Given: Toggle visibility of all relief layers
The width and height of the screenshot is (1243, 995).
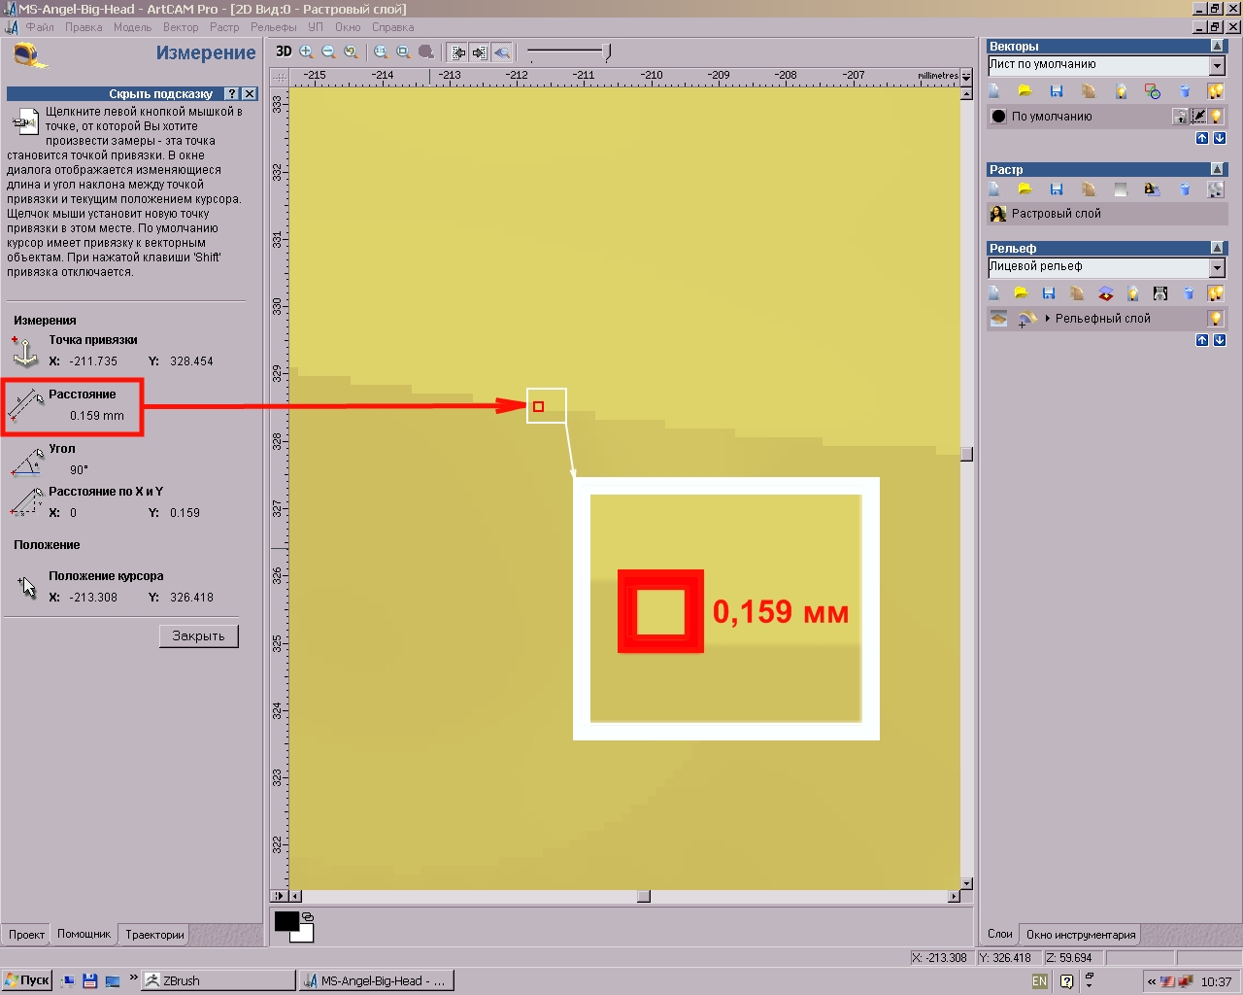Looking at the screenshot, I should click(1215, 293).
